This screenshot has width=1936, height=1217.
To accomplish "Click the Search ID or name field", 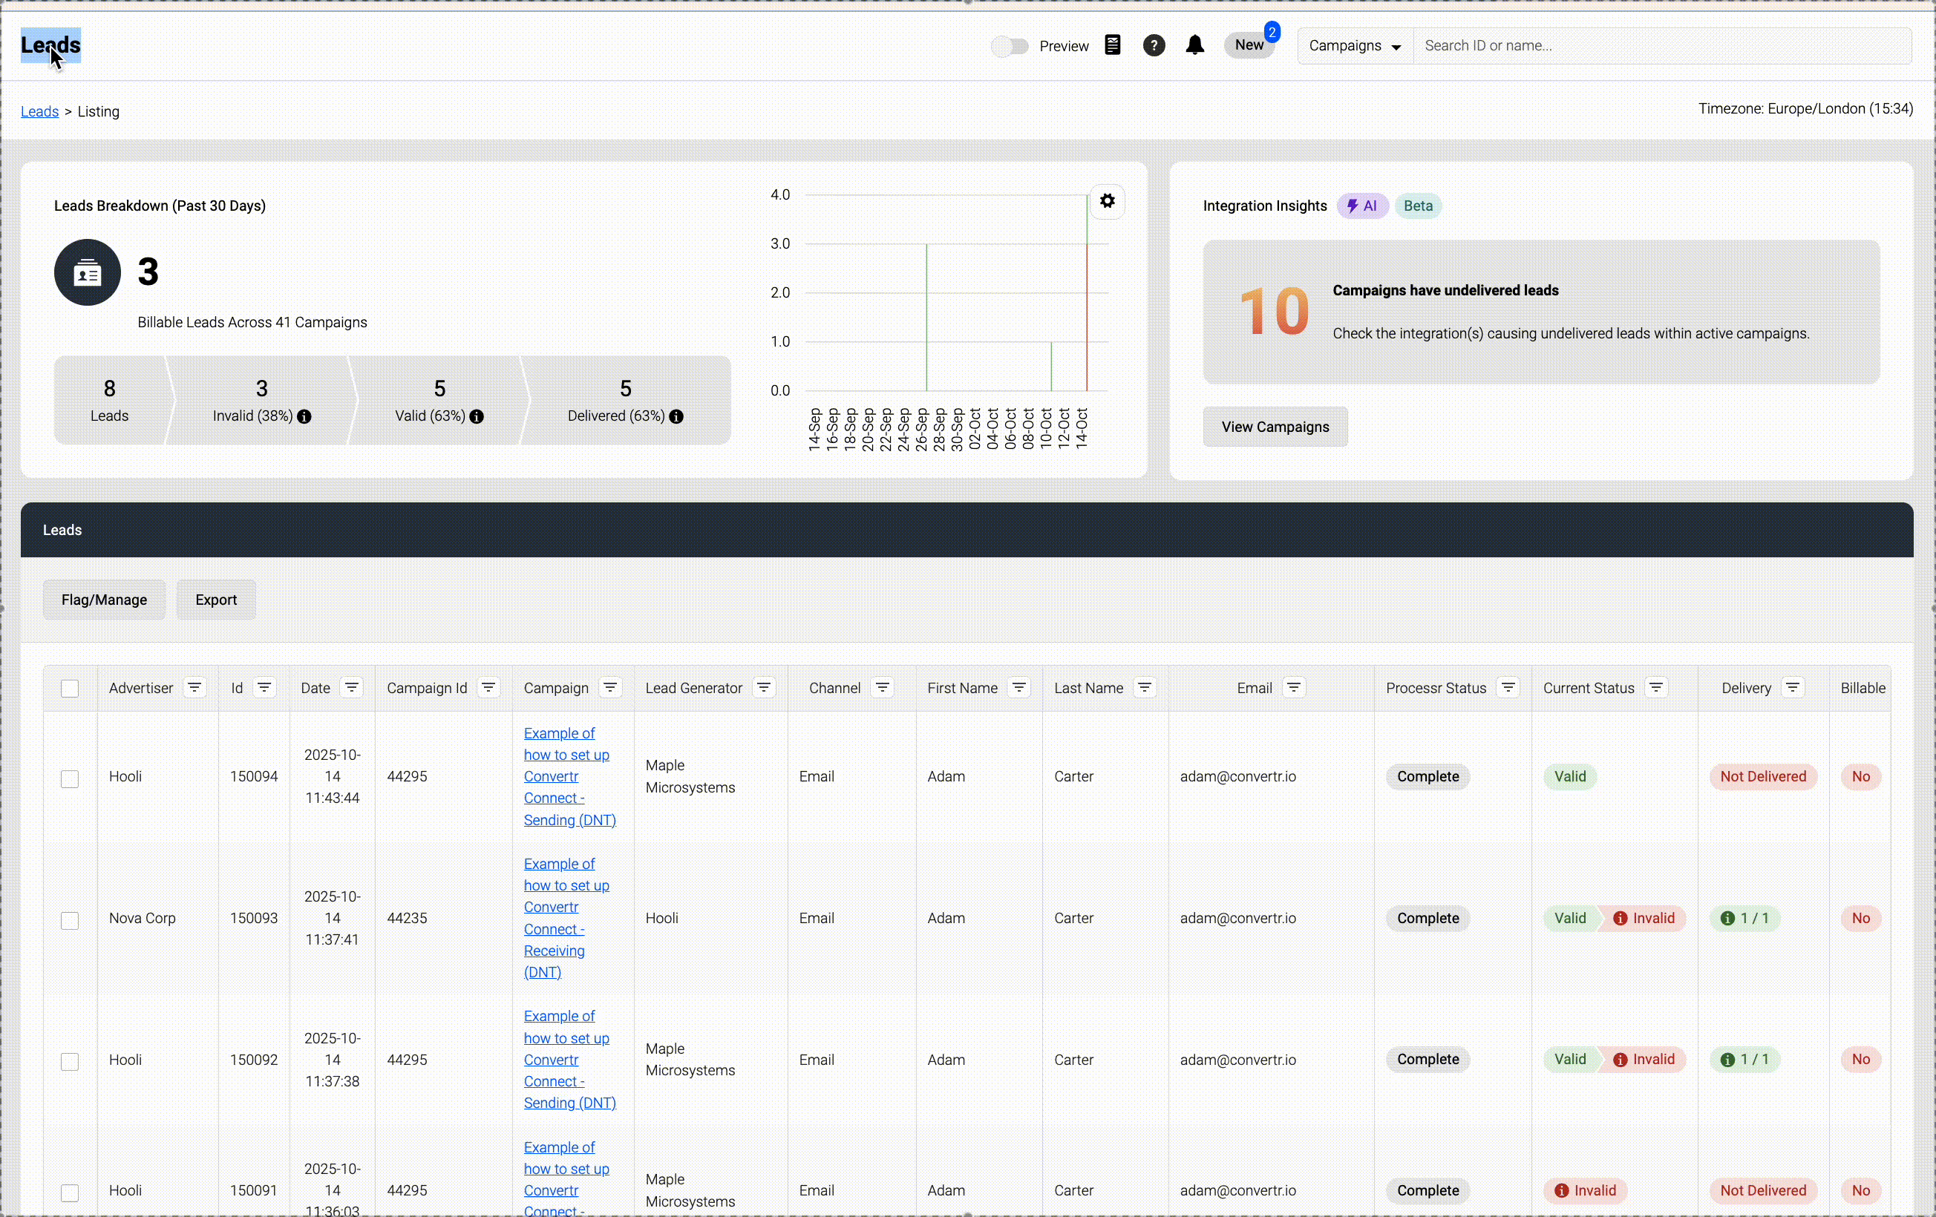I will pyautogui.click(x=1662, y=46).
